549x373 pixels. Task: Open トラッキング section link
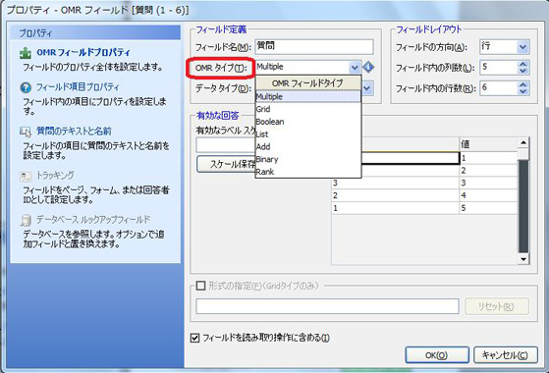tap(55, 176)
